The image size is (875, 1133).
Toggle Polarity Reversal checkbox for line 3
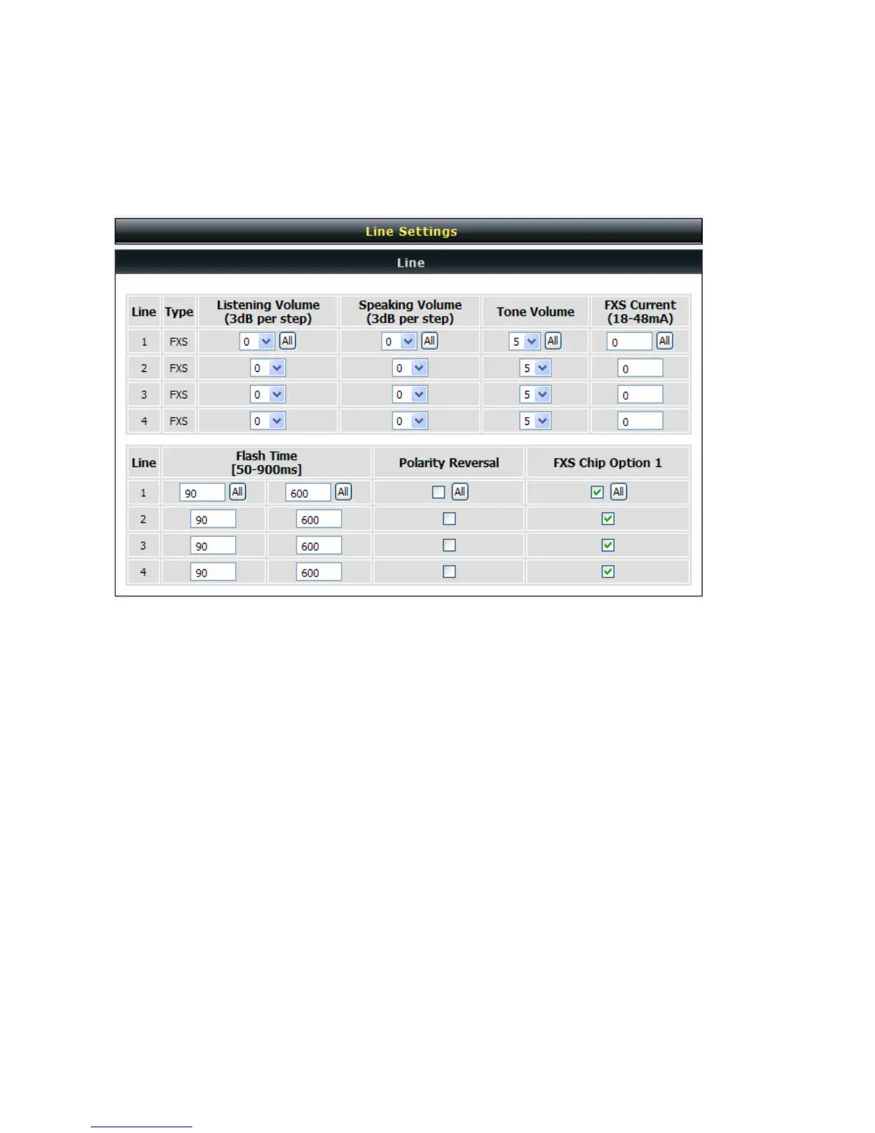pos(449,545)
